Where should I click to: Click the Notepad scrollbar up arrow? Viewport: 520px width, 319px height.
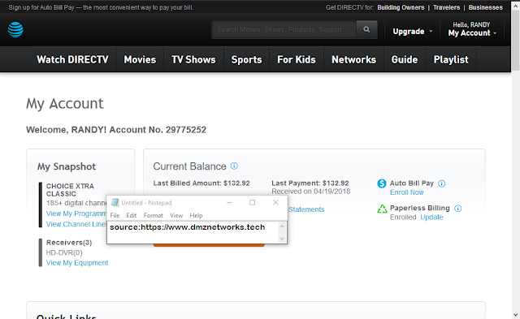point(282,226)
